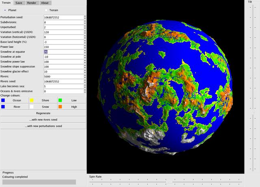Viewport: 260px width, 187px height.
Task: Click the Oceans & rivers emissive field
Action: [63, 91]
